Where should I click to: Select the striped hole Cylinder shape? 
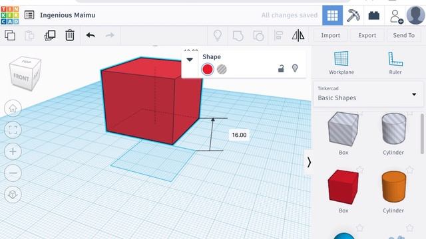[393, 129]
